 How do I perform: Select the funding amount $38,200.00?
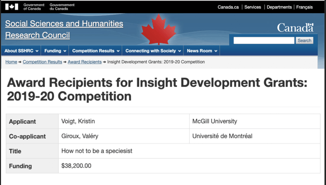tap(76, 166)
